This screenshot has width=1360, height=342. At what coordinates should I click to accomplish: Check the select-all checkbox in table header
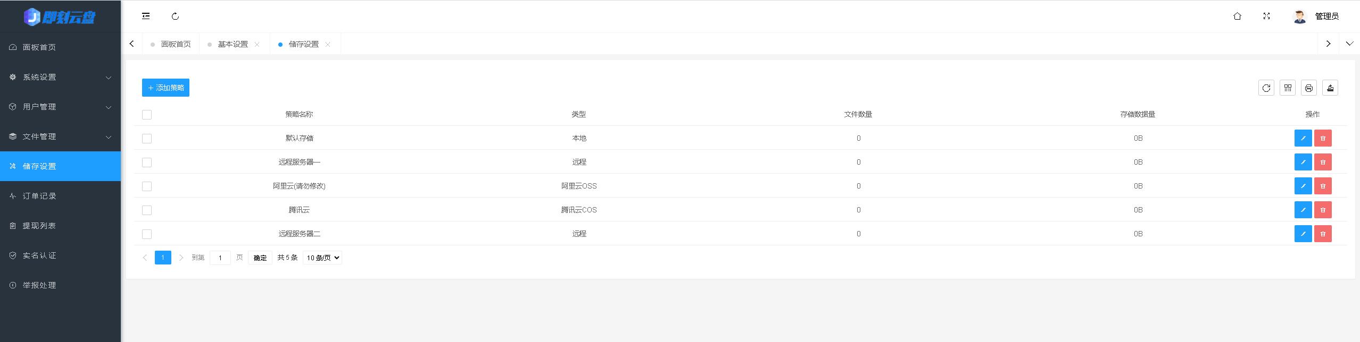tap(147, 115)
